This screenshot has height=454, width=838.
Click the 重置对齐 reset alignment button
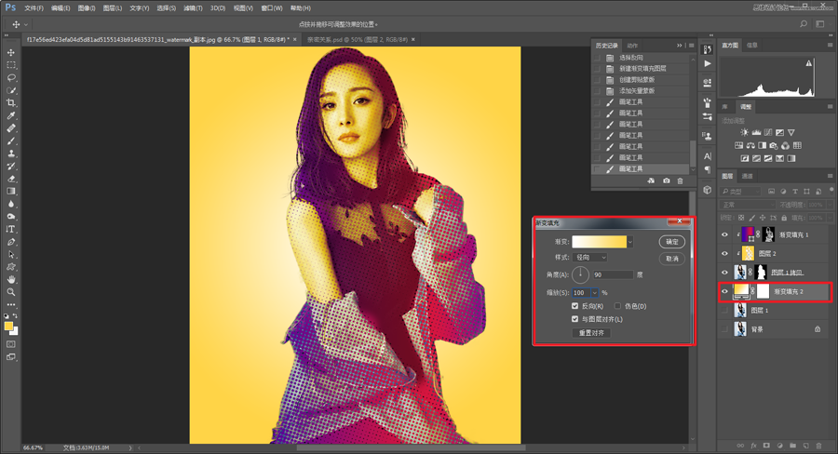point(590,333)
